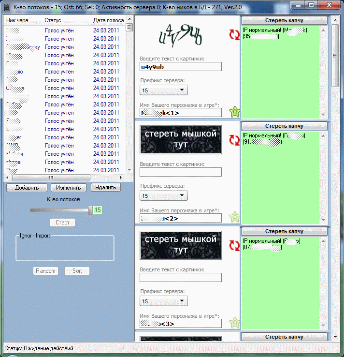Click red refresh captcha icon in second panel
Screen dimensions: 344x357
click(234, 140)
